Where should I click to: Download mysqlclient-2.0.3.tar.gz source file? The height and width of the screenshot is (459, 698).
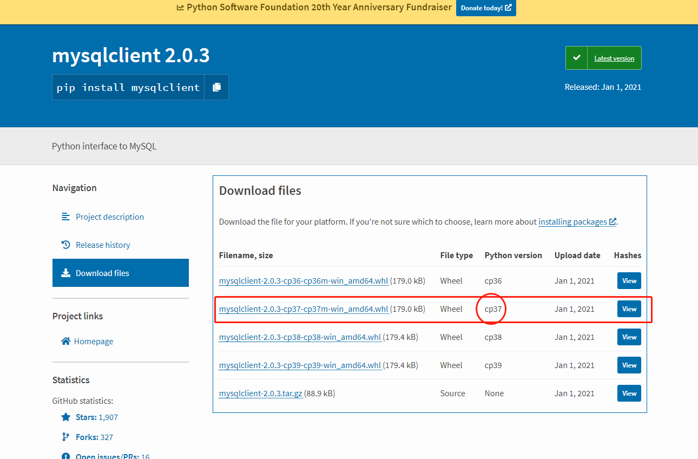[x=261, y=393]
